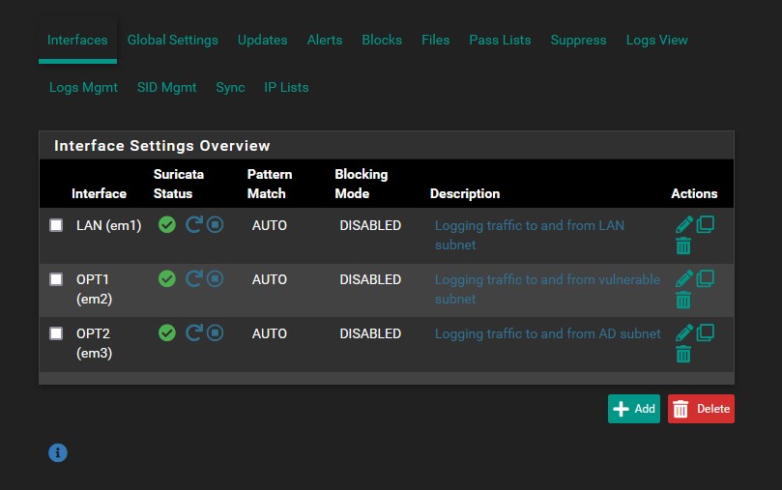This screenshot has width=782, height=490.
Task: Click DISABLED blocking mode in LAN row
Action: 370,225
